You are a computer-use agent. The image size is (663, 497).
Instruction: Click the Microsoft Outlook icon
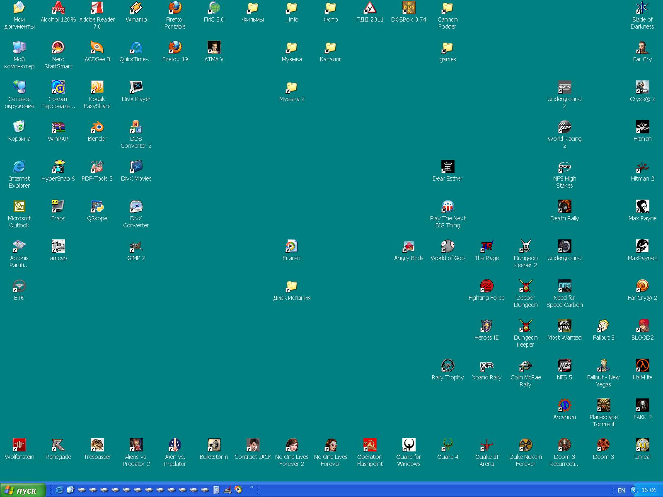(19, 206)
